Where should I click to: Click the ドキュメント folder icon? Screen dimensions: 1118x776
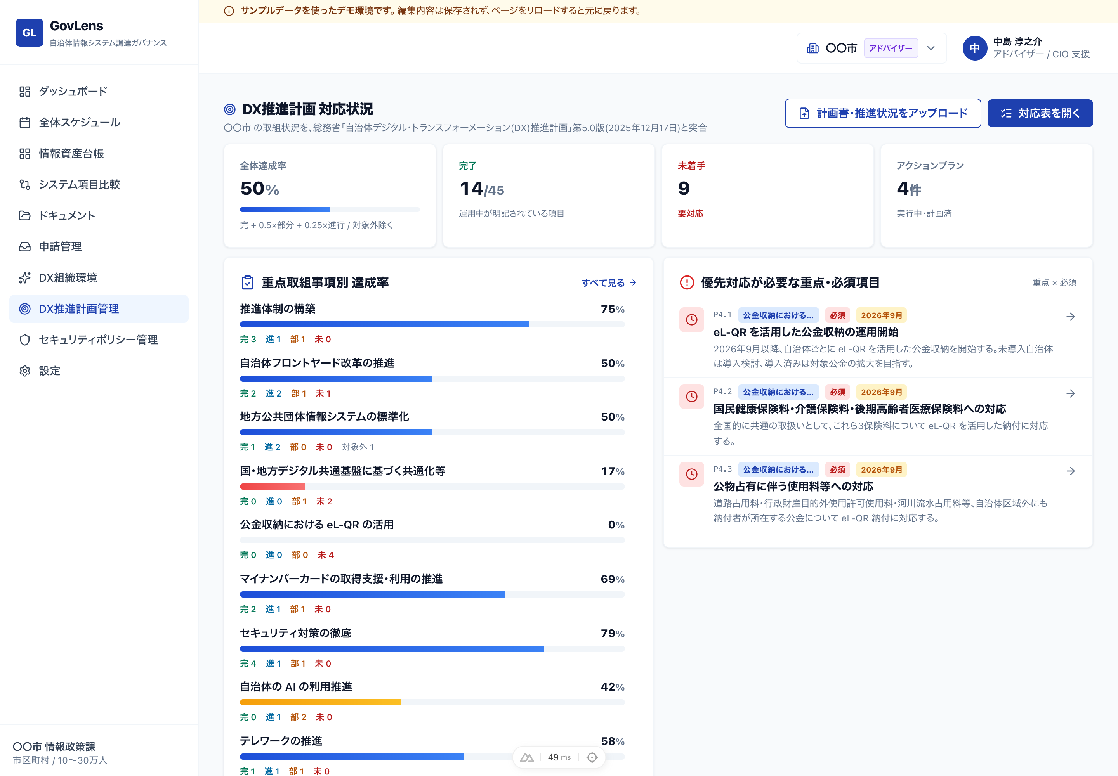tap(25, 215)
